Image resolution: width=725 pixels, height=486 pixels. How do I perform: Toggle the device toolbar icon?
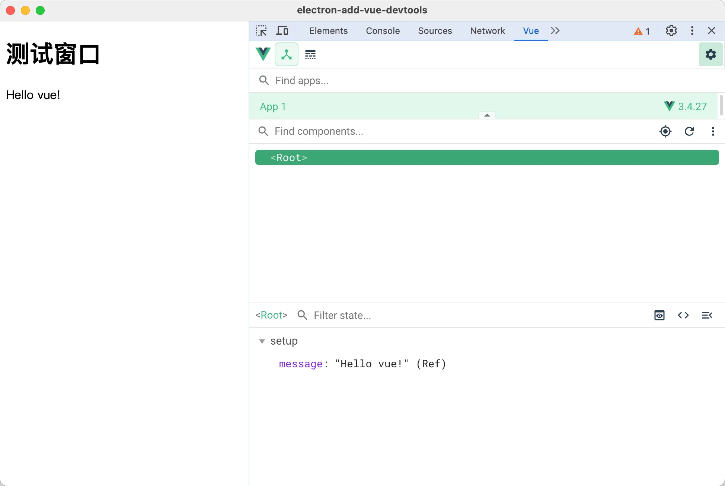point(282,31)
